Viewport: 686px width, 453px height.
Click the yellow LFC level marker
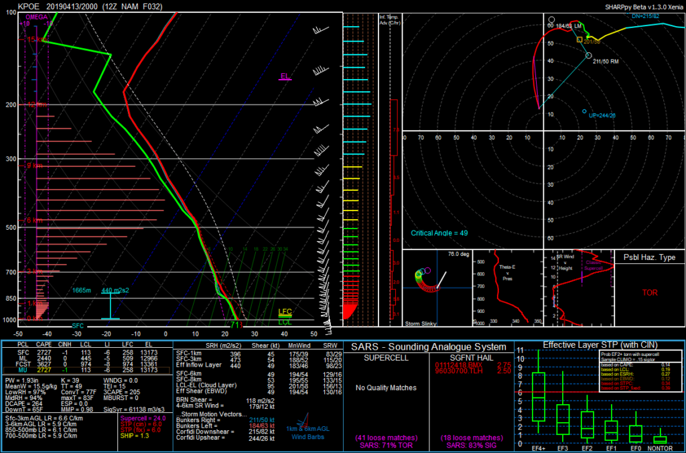285,312
